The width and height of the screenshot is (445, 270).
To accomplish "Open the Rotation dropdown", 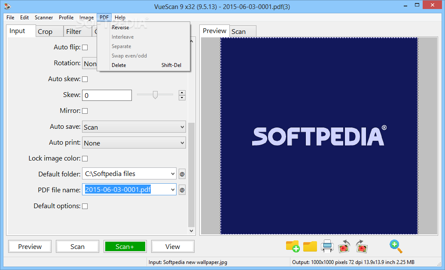I will (x=90, y=64).
